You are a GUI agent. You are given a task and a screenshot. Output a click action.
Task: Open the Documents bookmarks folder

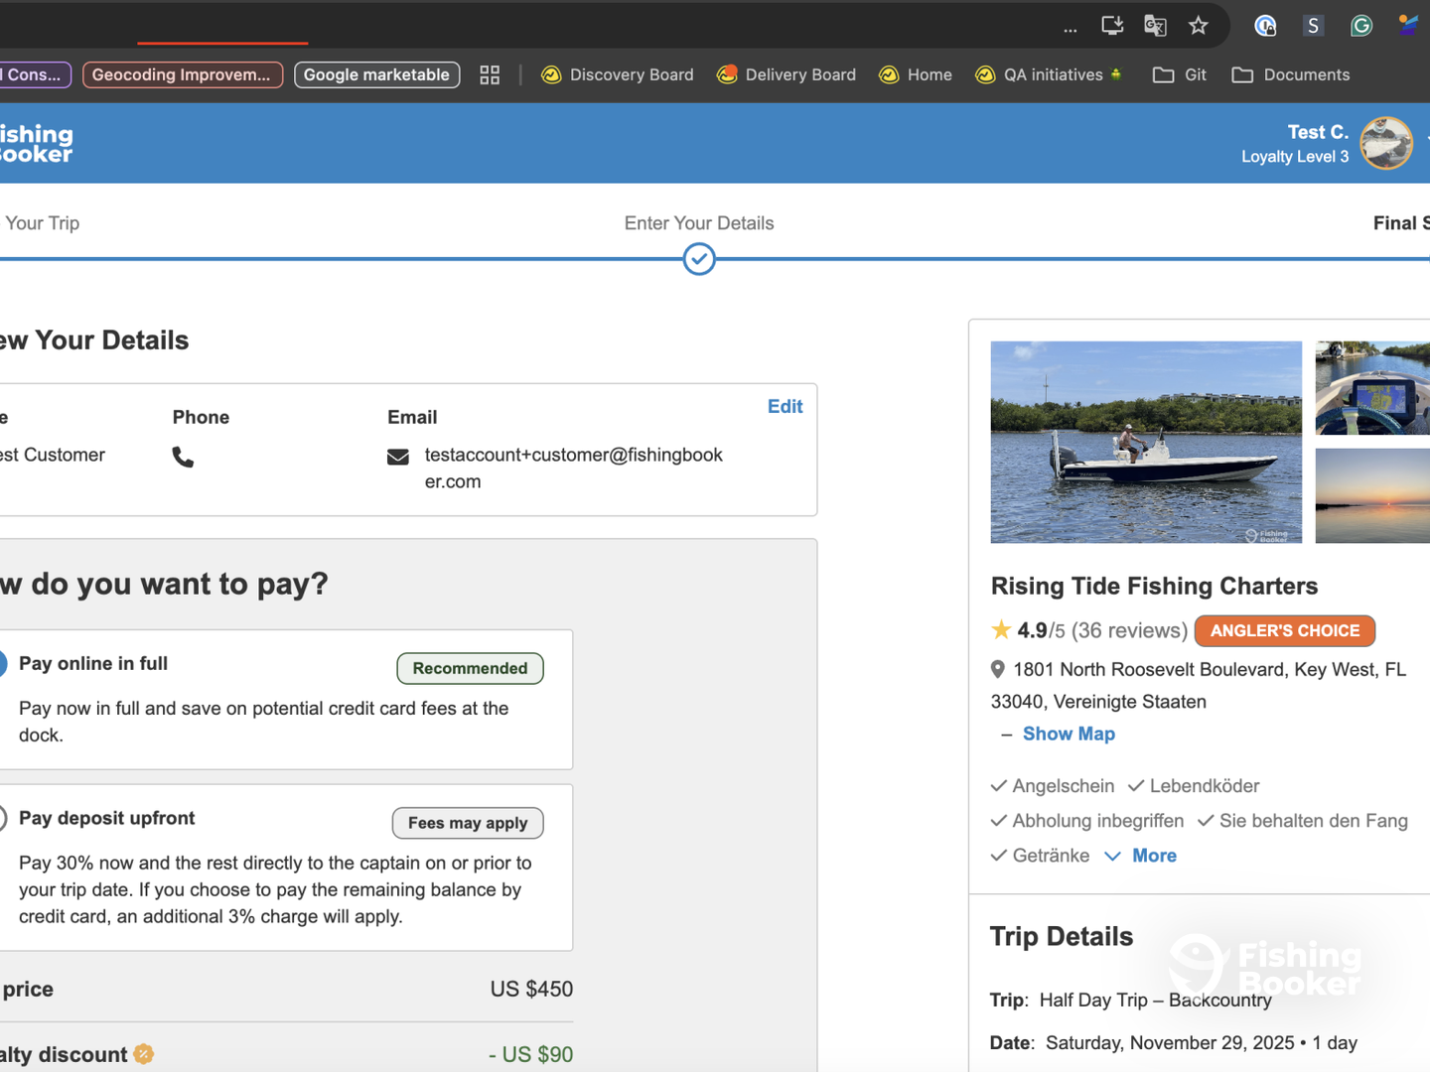coord(1291,75)
